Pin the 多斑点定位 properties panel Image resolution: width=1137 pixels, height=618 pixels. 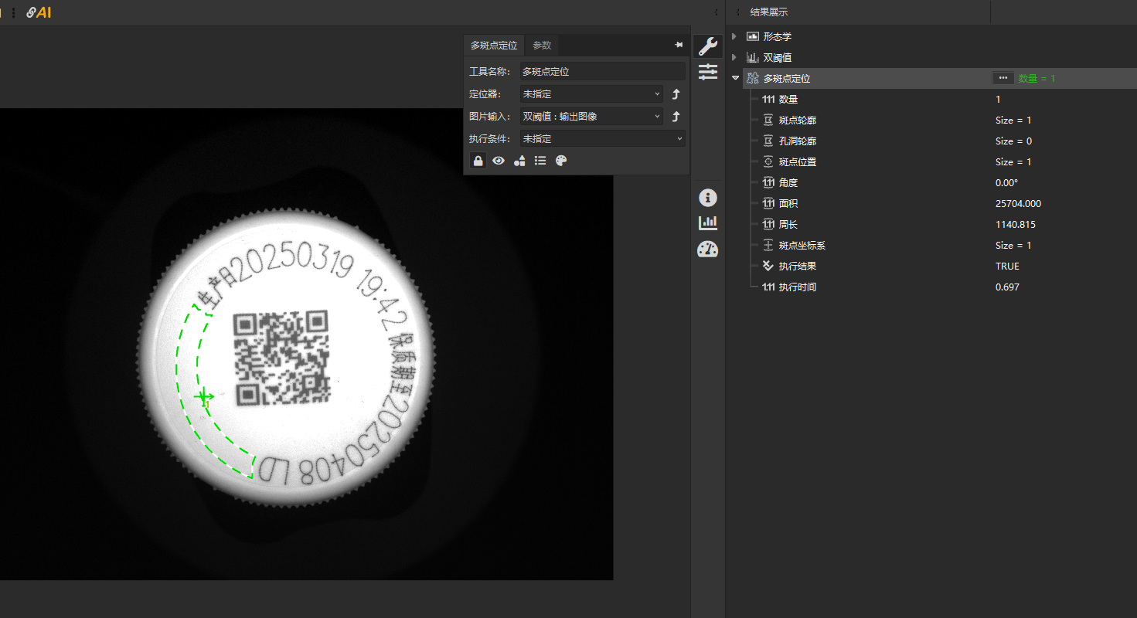[x=679, y=46]
